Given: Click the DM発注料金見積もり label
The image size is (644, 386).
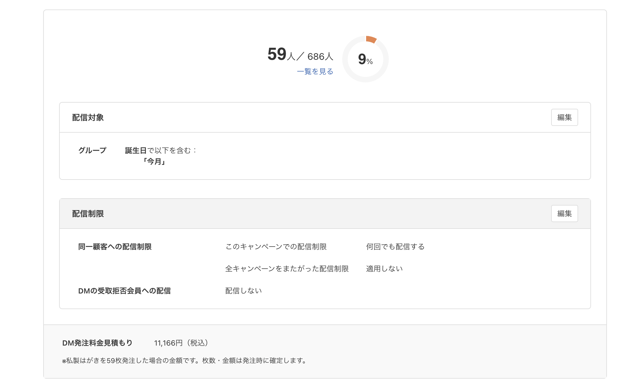Looking at the screenshot, I should click(97, 343).
